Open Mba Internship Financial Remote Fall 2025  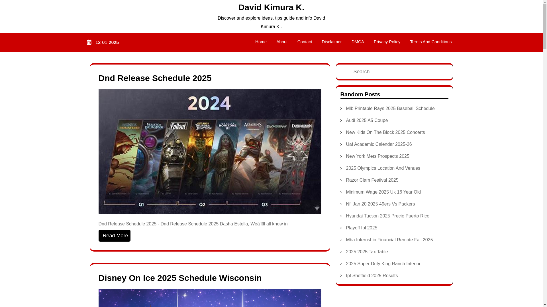tap(389, 240)
